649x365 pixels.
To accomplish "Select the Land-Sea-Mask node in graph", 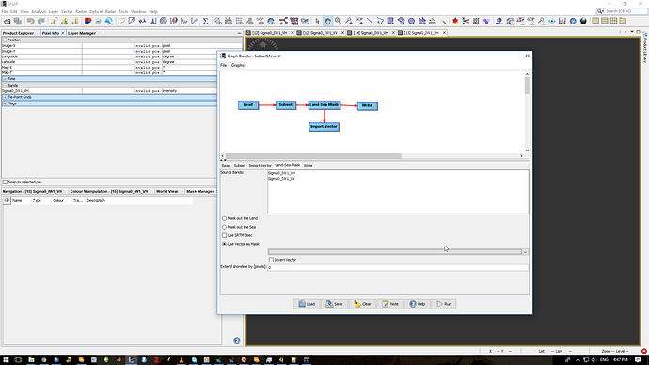I will pos(324,105).
